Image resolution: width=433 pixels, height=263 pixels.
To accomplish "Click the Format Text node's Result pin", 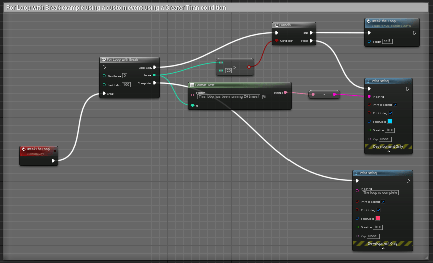I will coord(286,92).
